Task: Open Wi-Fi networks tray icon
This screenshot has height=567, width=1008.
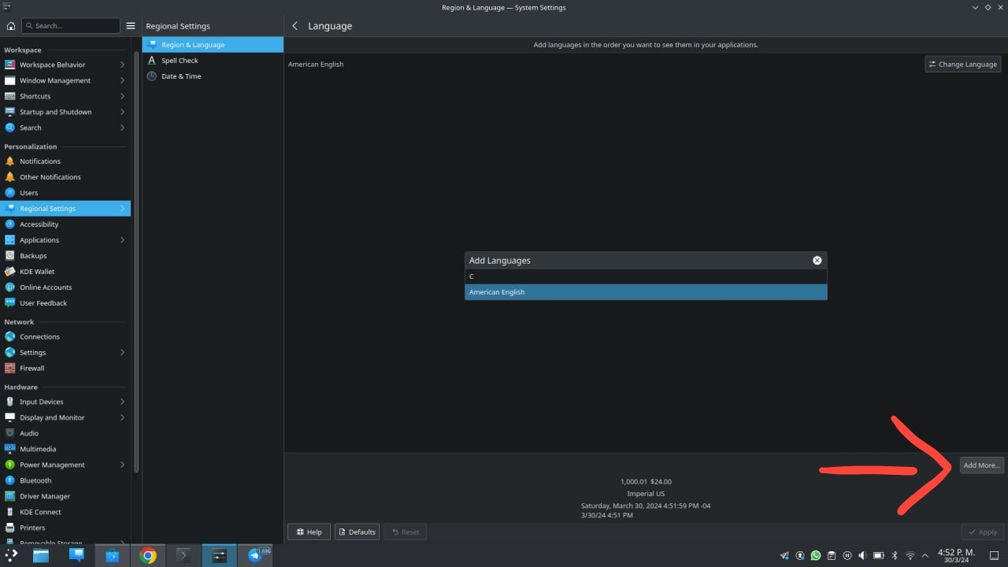Action: click(910, 555)
